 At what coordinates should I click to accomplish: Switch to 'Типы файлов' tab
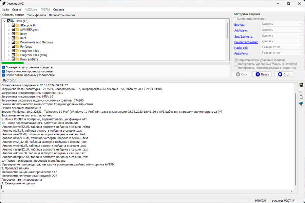[37, 15]
